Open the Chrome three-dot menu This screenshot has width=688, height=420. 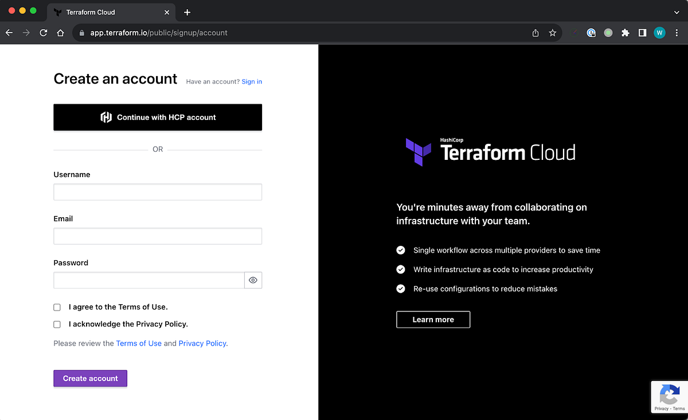pyautogui.click(x=677, y=33)
